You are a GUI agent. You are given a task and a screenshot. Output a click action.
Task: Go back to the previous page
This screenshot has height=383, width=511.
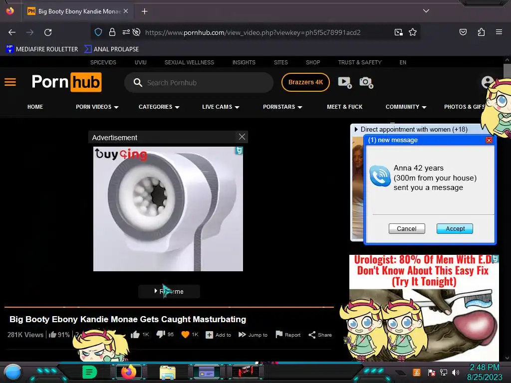12,32
